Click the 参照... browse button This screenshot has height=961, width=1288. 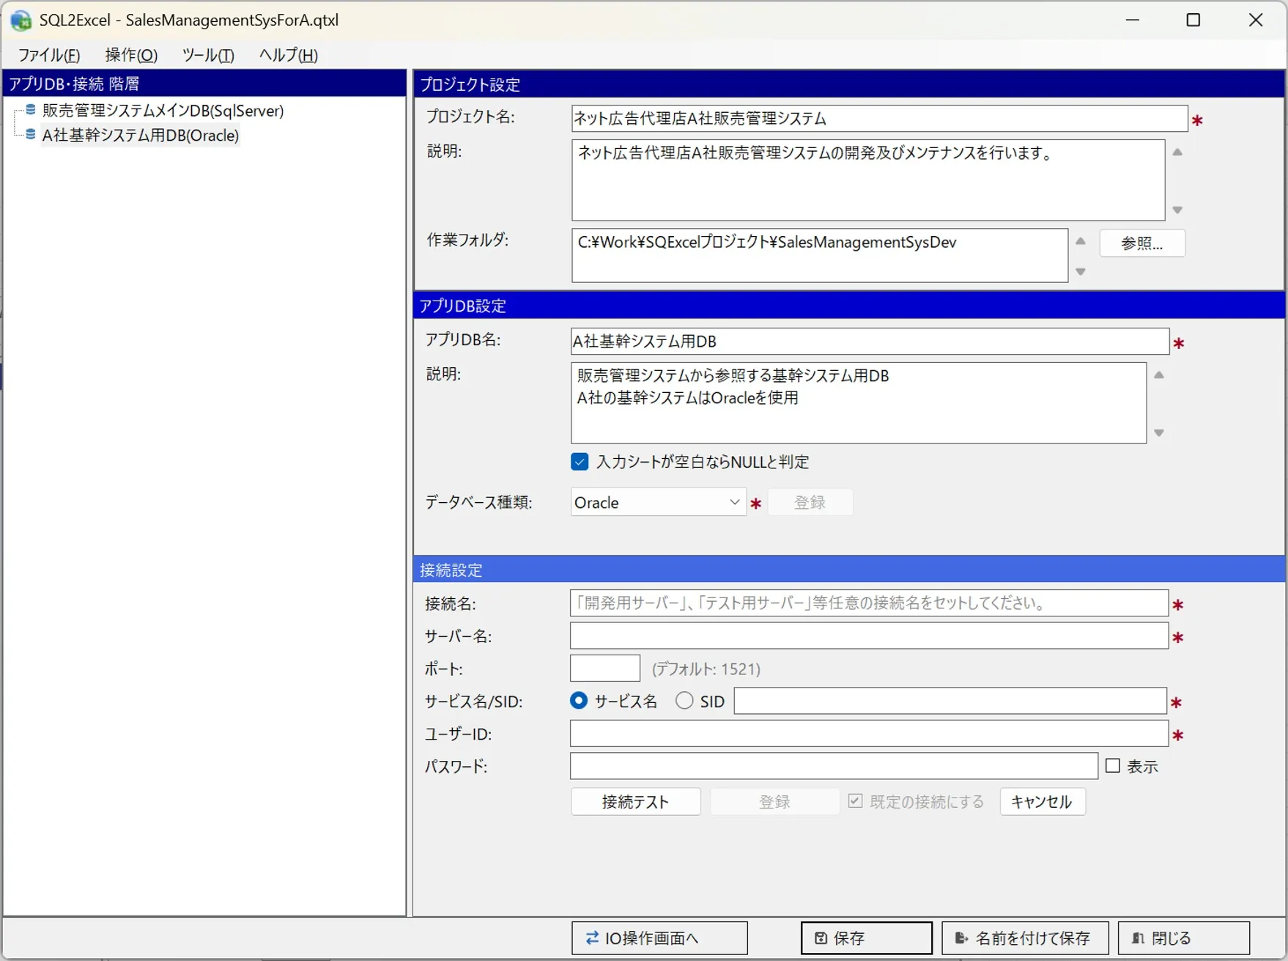[1142, 243]
